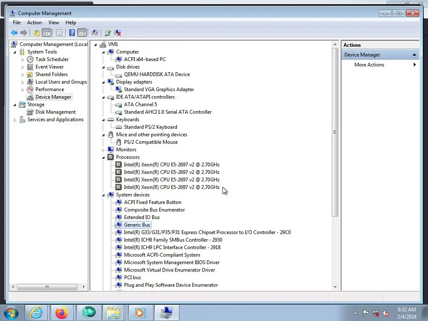Collapse the System devices category
The image size is (428, 321).
click(x=103, y=195)
